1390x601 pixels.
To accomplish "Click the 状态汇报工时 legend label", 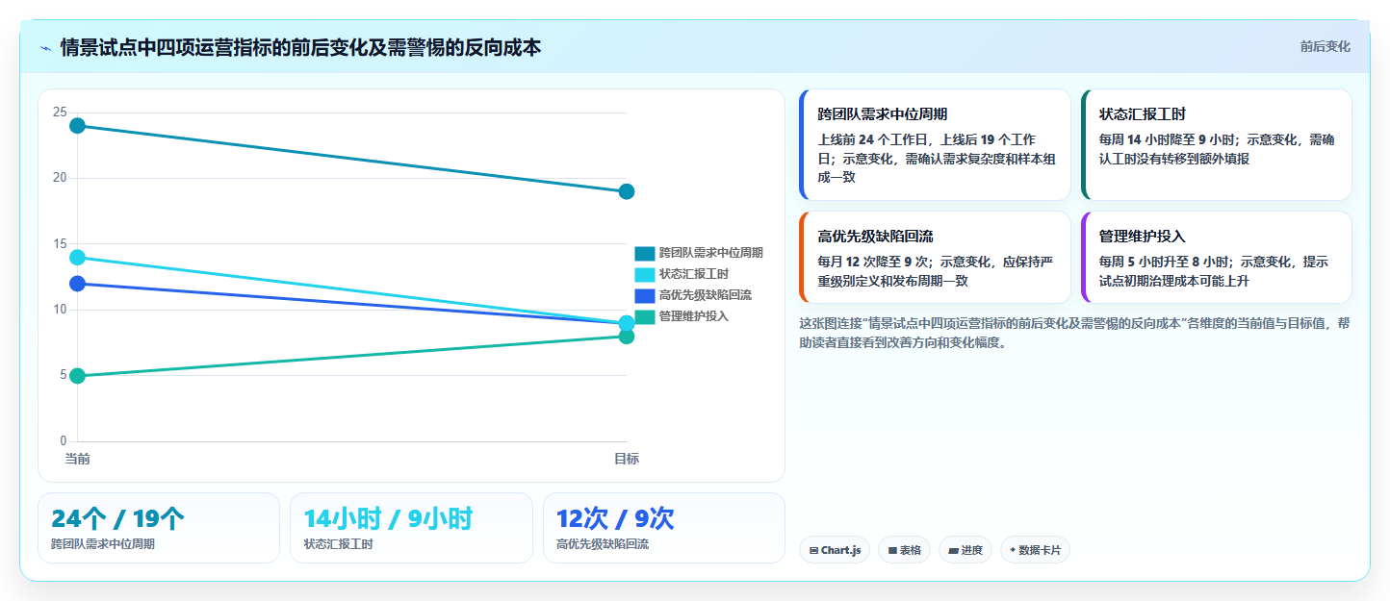I will tap(694, 274).
